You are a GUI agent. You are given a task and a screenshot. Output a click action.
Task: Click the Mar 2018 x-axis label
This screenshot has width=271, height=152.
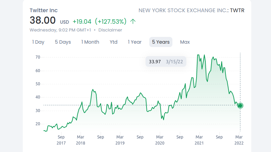(x=81, y=140)
